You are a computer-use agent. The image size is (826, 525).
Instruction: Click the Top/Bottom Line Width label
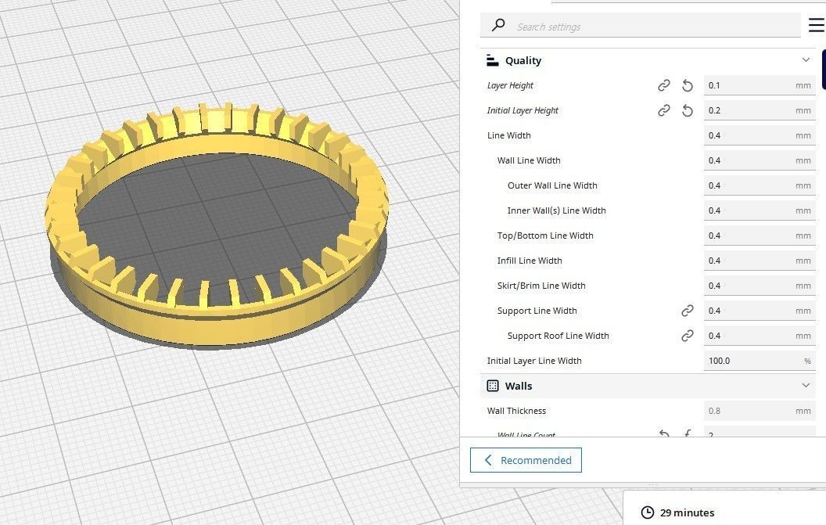545,236
